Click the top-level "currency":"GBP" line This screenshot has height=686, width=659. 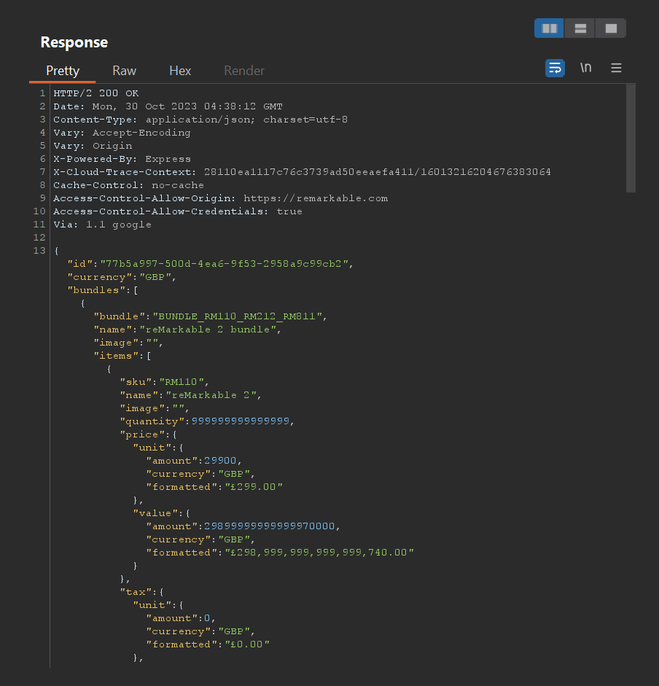pyautogui.click(x=122, y=277)
